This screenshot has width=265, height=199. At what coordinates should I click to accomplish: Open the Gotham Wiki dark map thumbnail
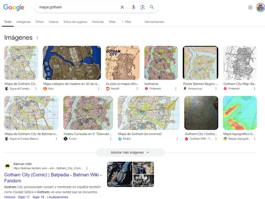(201, 113)
